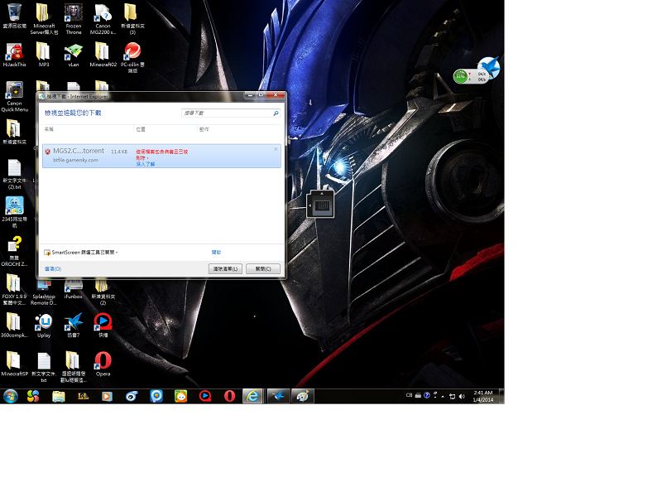Open the volume speaker icon in the tray
This screenshot has height=497, width=662.
[x=462, y=397]
